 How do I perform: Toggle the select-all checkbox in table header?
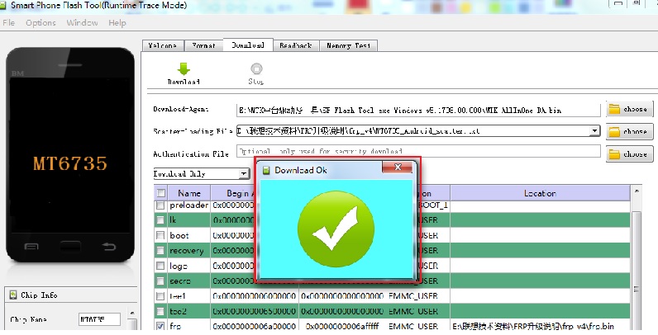(160, 193)
